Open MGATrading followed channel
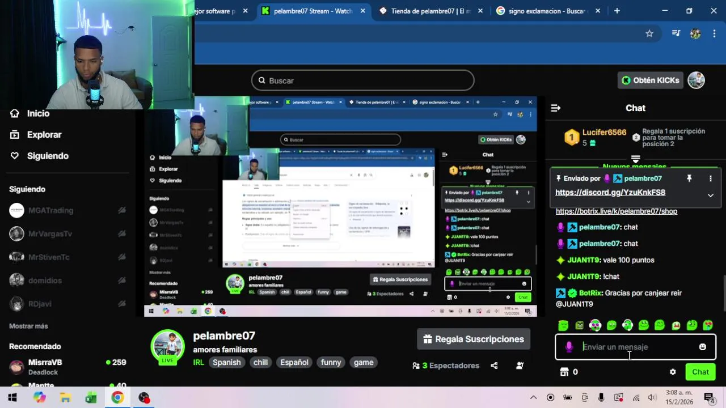The image size is (726, 408). (x=67, y=210)
